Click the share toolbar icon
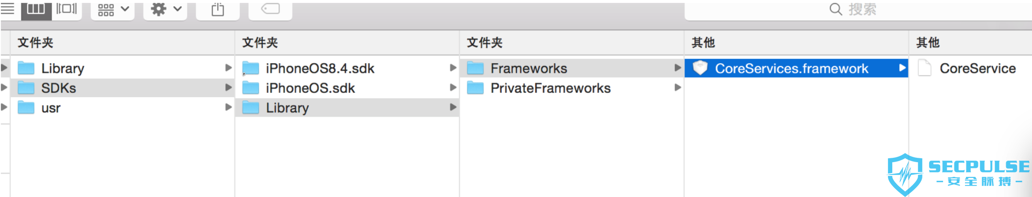 [218, 10]
